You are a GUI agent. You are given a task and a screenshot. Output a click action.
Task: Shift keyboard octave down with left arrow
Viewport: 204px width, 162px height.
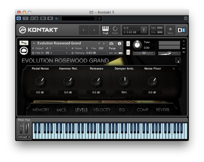19,137
